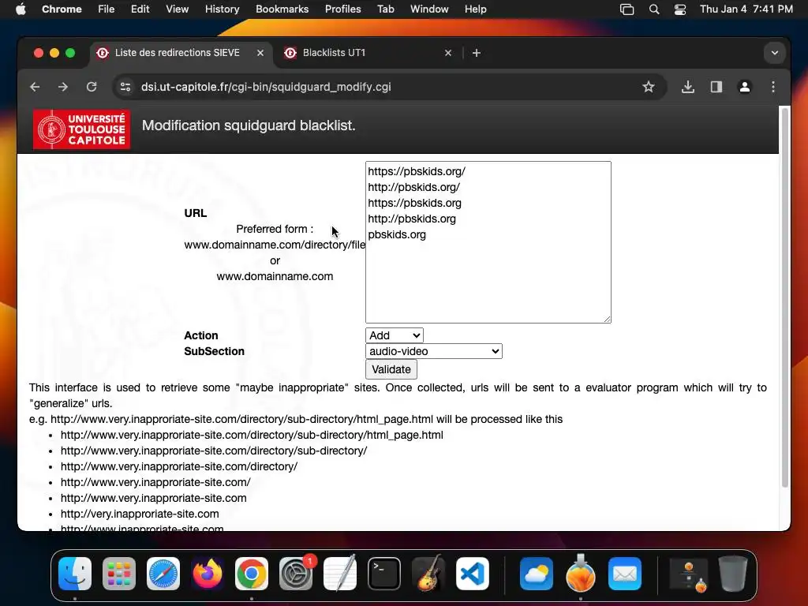Open the View menu
The width and height of the screenshot is (808, 606).
(178, 9)
